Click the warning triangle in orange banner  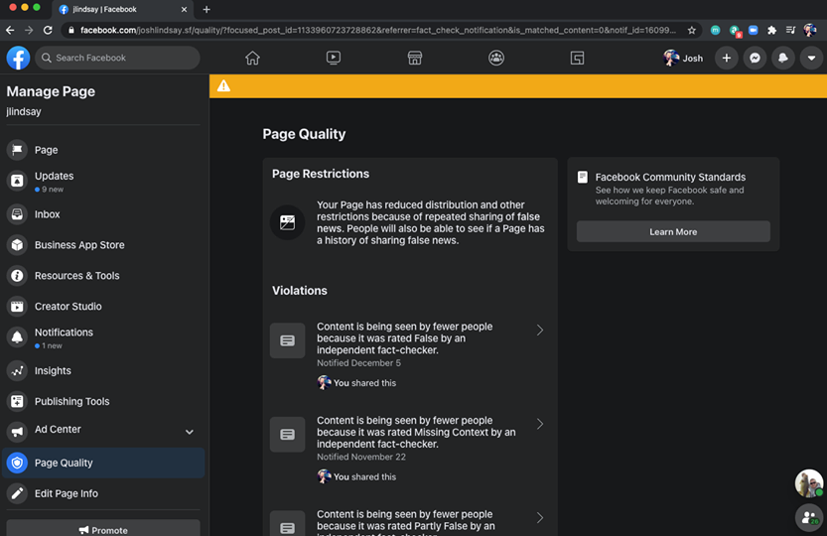(223, 85)
